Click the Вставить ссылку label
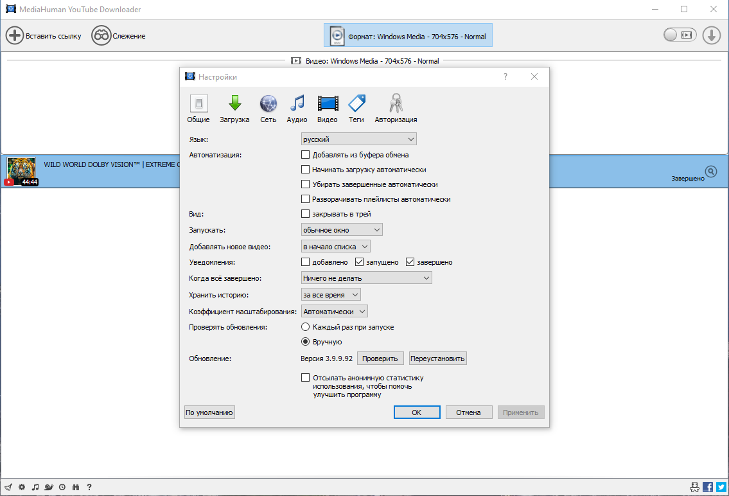 [53, 36]
